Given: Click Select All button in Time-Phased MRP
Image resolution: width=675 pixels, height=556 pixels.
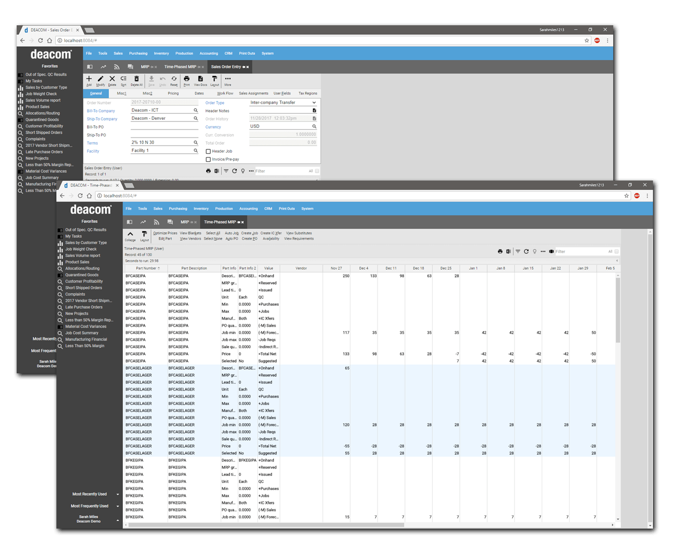Looking at the screenshot, I should point(213,233).
